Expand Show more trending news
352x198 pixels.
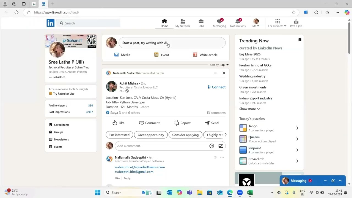(x=250, y=109)
